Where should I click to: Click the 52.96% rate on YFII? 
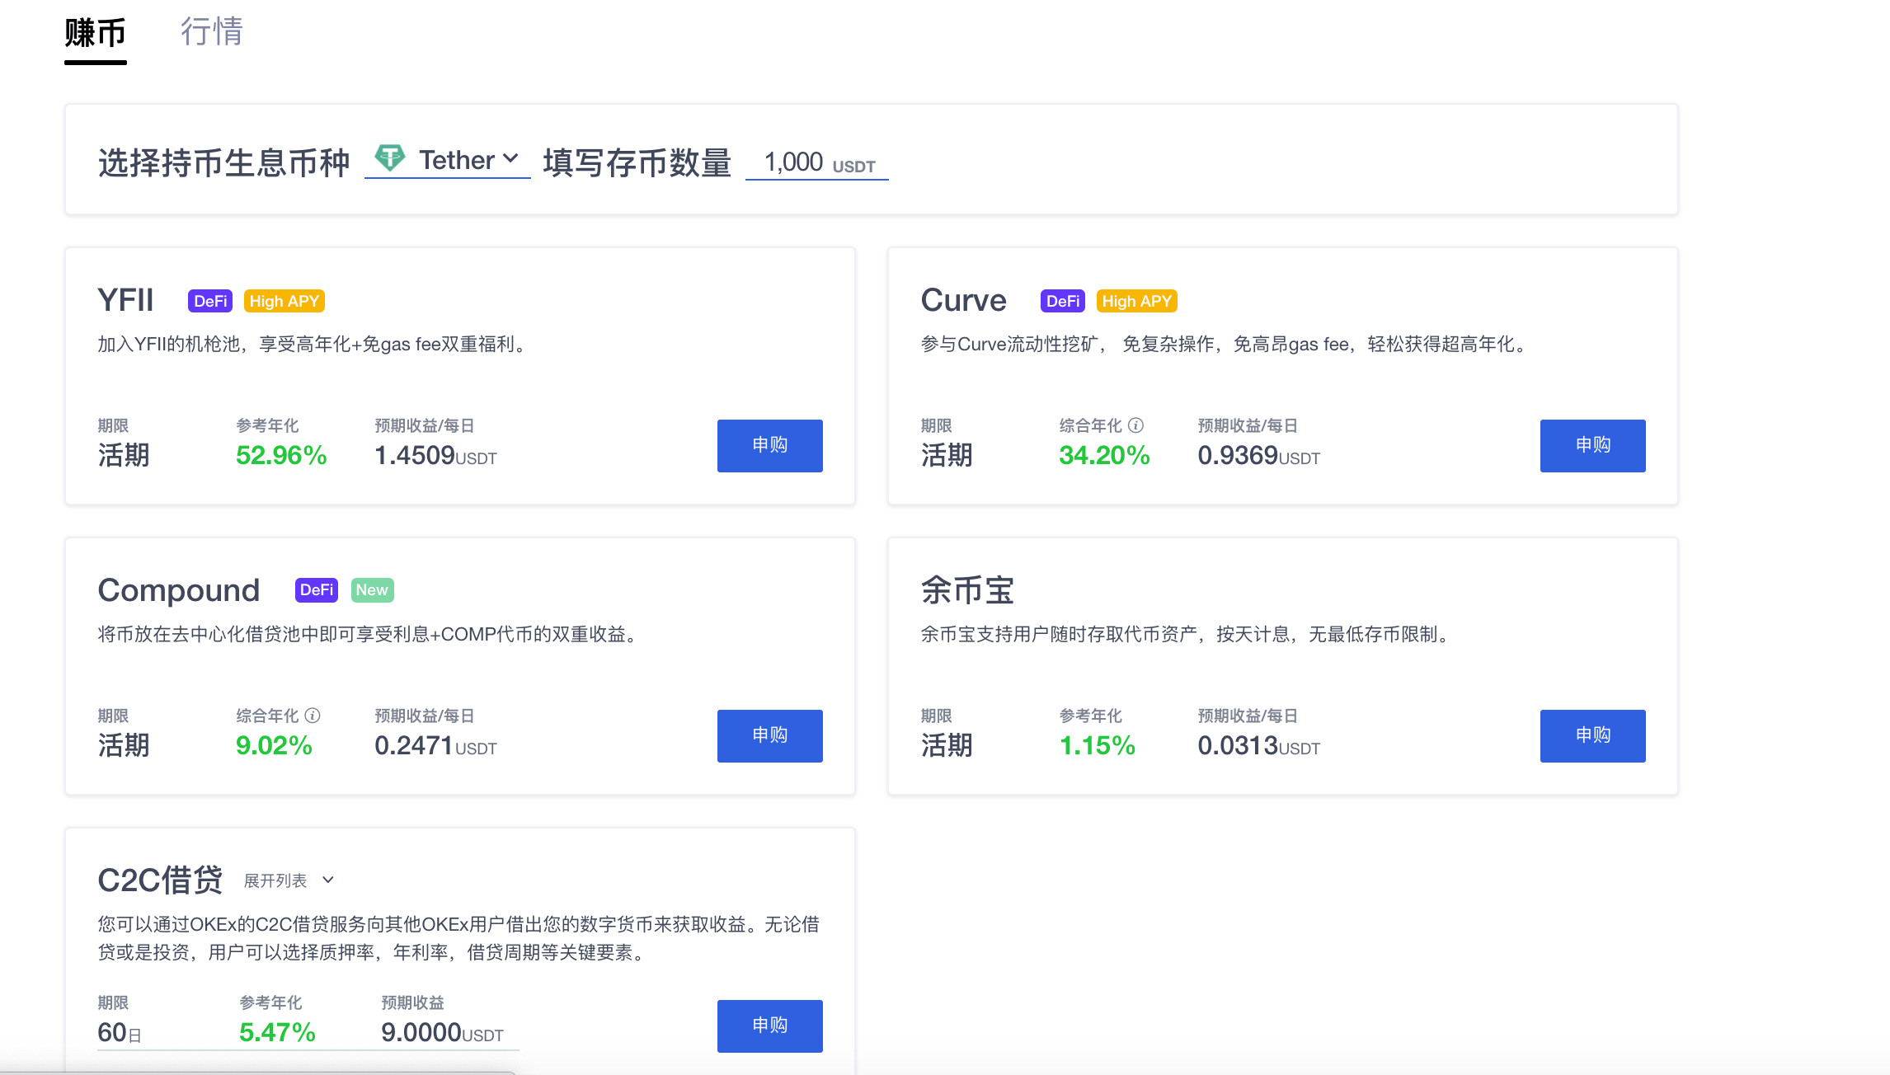tap(281, 455)
